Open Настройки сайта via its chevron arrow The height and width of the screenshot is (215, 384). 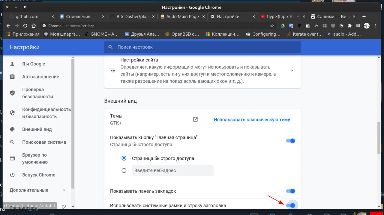coord(292,70)
